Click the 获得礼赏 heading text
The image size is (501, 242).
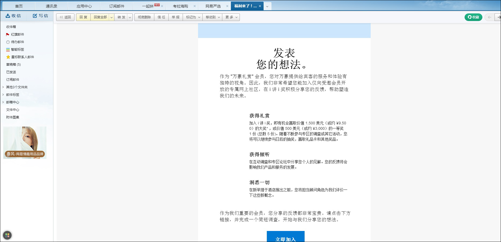[259, 116]
